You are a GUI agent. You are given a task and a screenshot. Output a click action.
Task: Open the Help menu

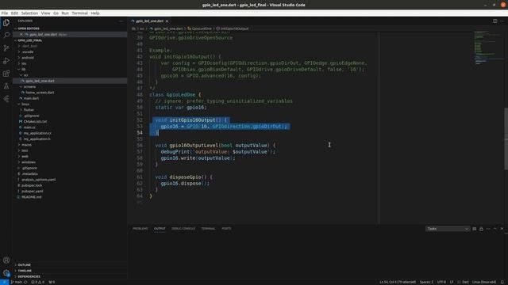point(95,13)
